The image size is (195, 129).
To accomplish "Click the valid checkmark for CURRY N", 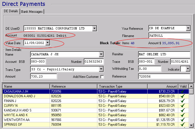I will [x=182, y=105].
